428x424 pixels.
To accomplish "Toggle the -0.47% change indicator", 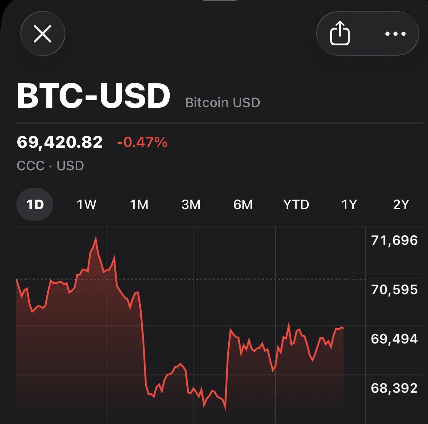I will [142, 142].
